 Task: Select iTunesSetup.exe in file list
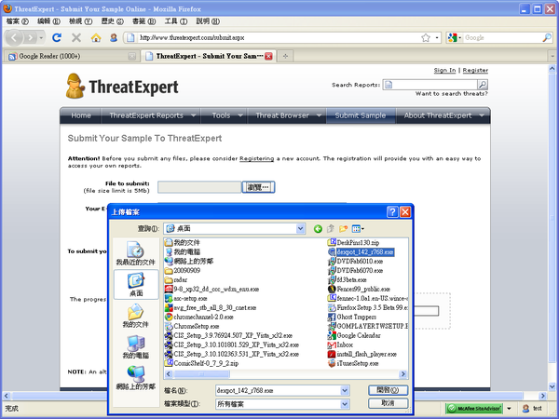tap(353, 363)
